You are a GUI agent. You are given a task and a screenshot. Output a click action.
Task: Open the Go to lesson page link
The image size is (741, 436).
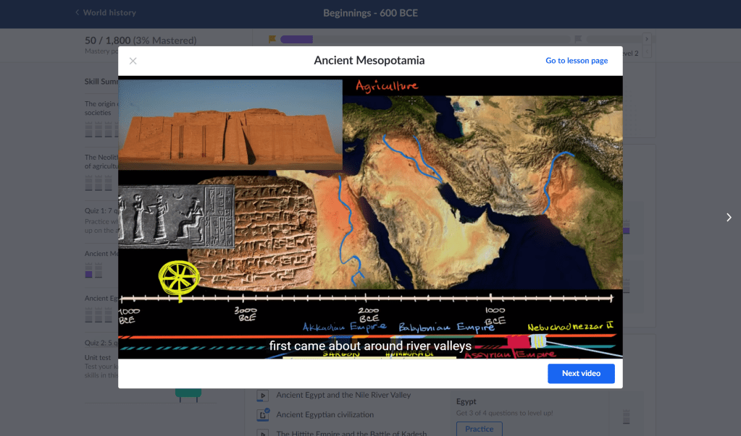coord(576,61)
